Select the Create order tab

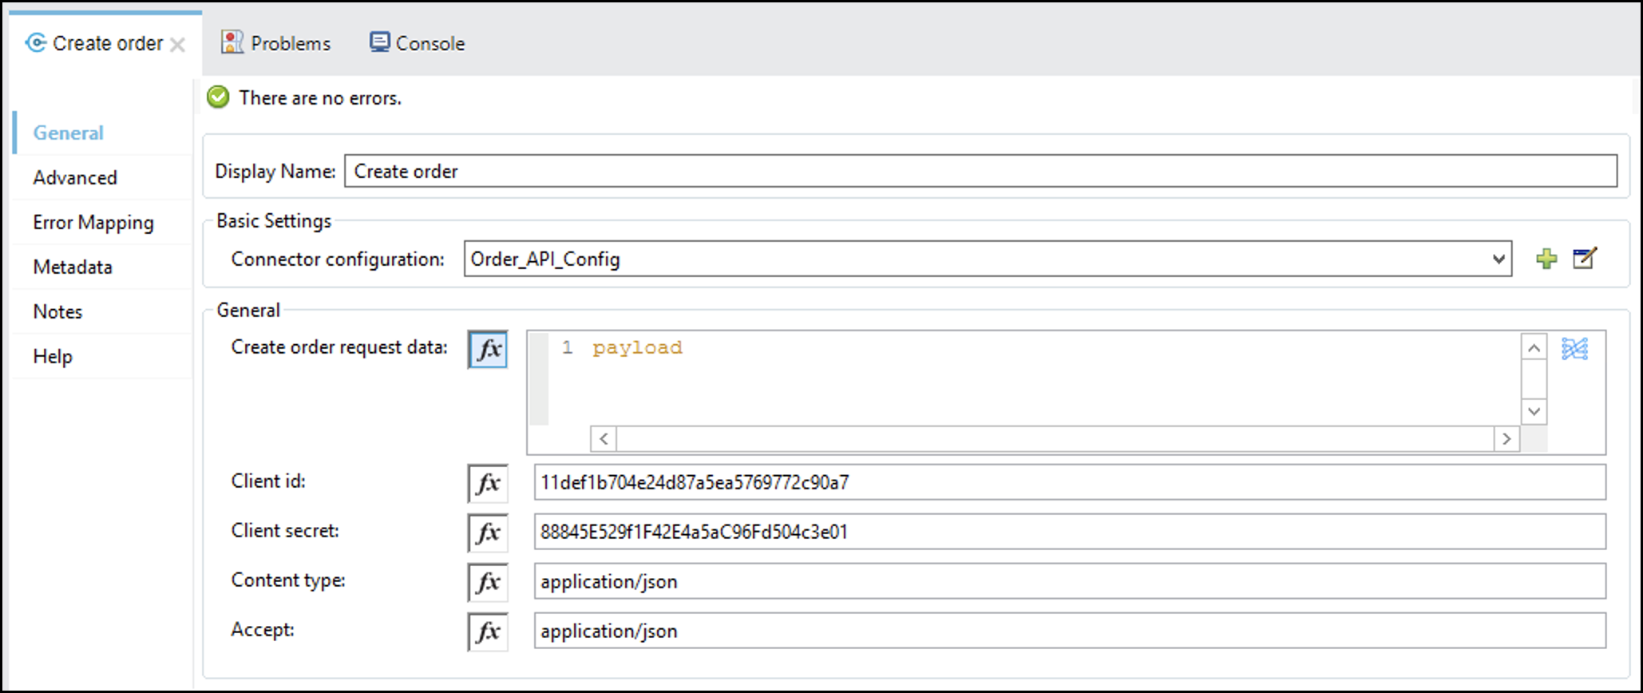click(107, 43)
